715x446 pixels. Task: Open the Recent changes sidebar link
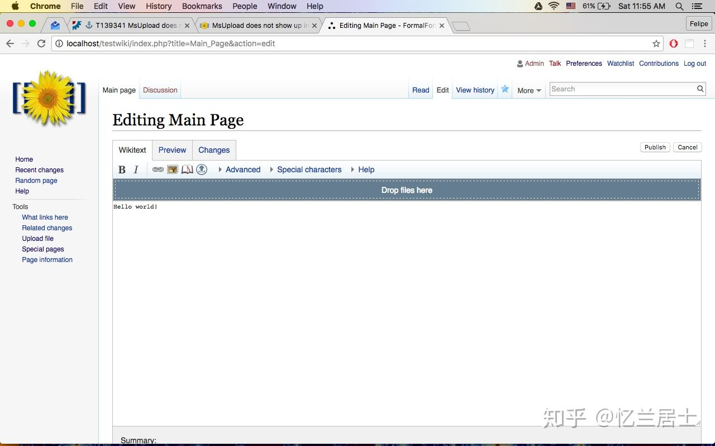pos(39,170)
